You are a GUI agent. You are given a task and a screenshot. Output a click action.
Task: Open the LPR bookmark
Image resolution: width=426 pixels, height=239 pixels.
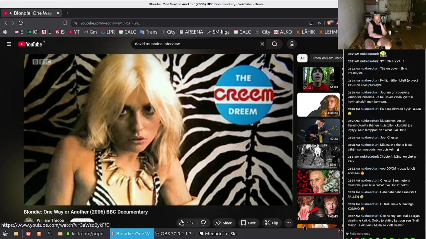(108, 32)
